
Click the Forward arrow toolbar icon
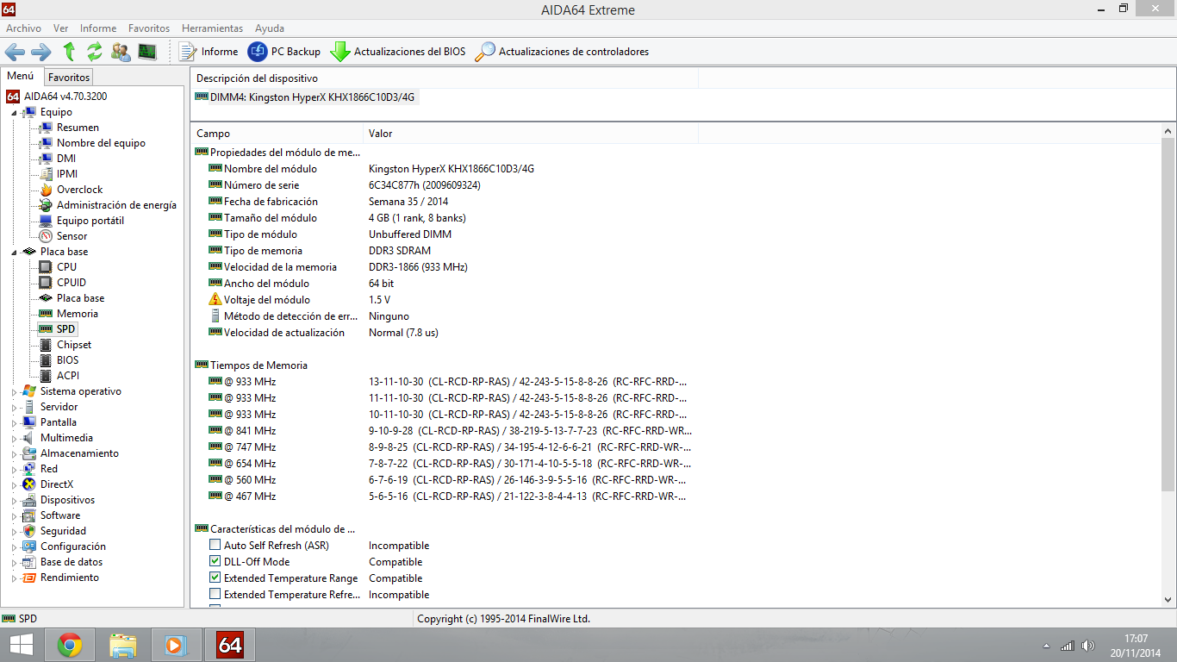(x=41, y=52)
